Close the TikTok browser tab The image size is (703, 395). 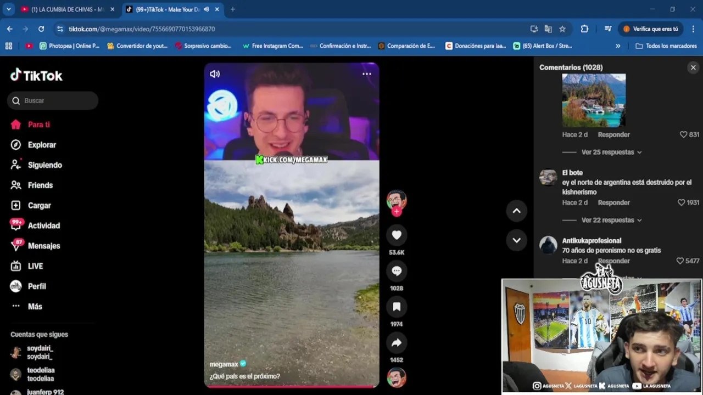click(217, 9)
